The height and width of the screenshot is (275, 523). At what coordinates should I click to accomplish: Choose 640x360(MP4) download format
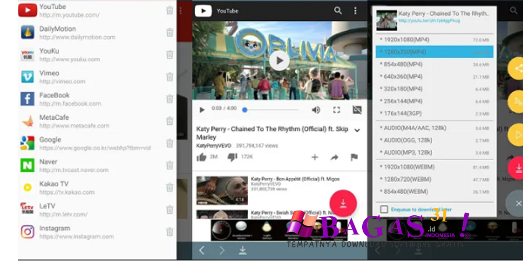pos(434,77)
